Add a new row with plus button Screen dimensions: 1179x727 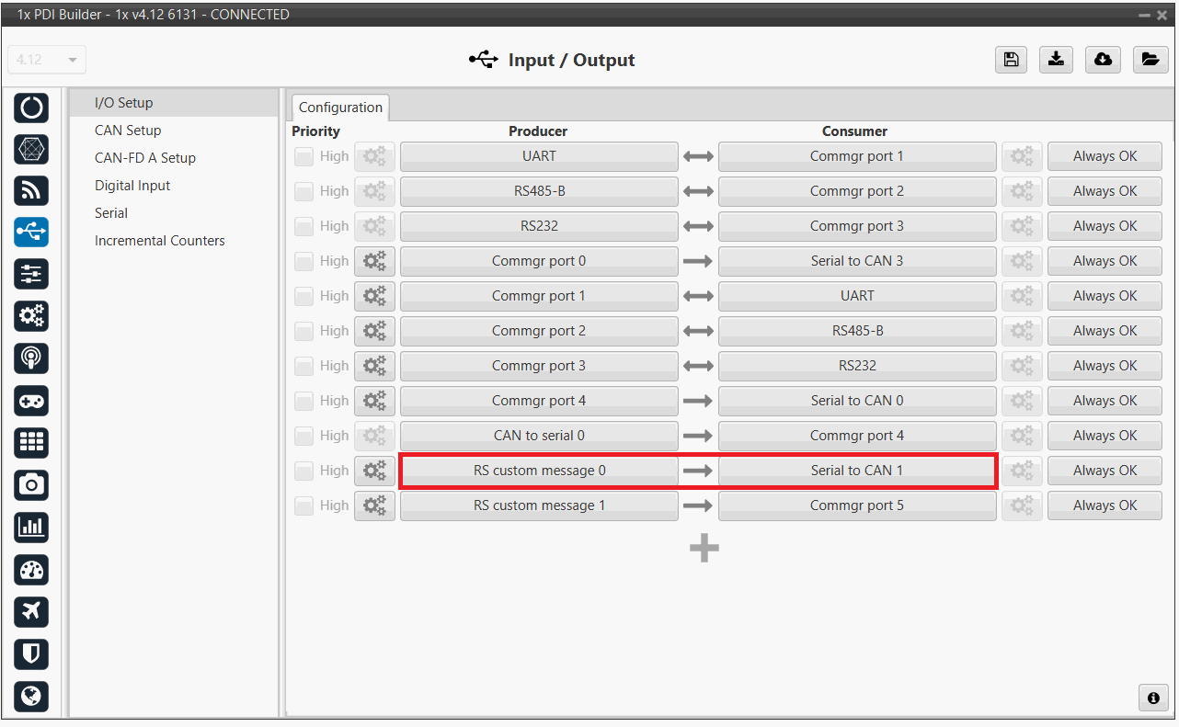[704, 549]
